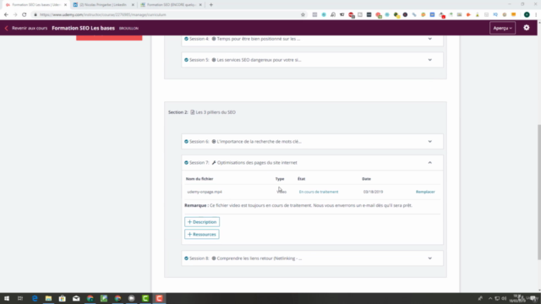
Task: Click the 03/18/2019 date cell
Action: tap(373, 192)
